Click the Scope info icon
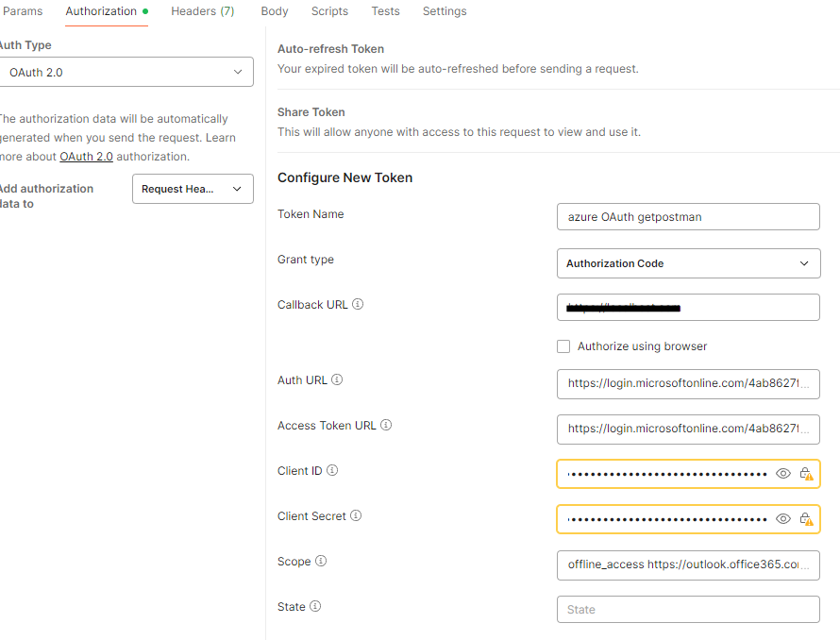 coord(321,561)
